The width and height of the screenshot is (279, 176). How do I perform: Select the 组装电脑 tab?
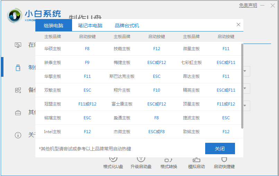[x=54, y=26]
